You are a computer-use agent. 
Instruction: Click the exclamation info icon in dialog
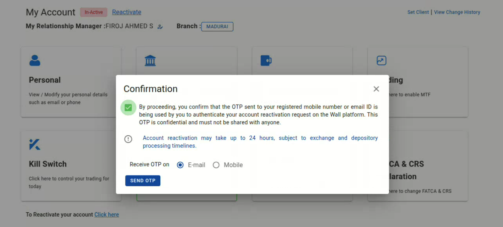pyautogui.click(x=128, y=139)
